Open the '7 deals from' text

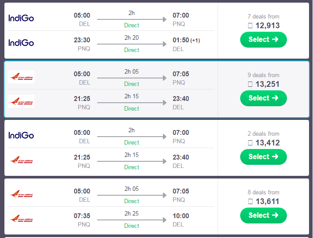click(x=263, y=17)
